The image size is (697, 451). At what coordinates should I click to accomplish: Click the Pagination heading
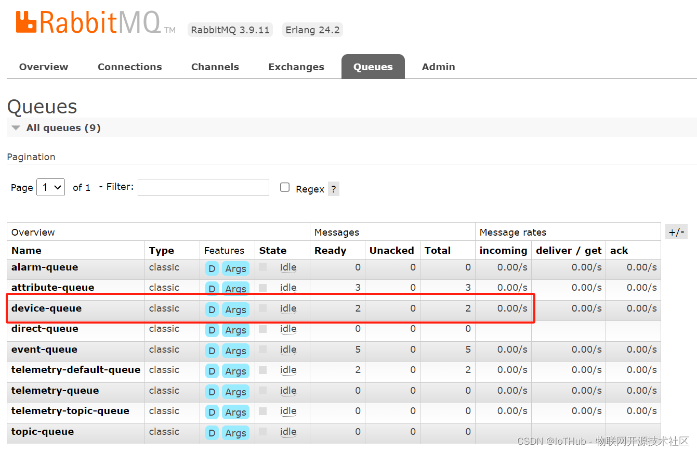[31, 157]
